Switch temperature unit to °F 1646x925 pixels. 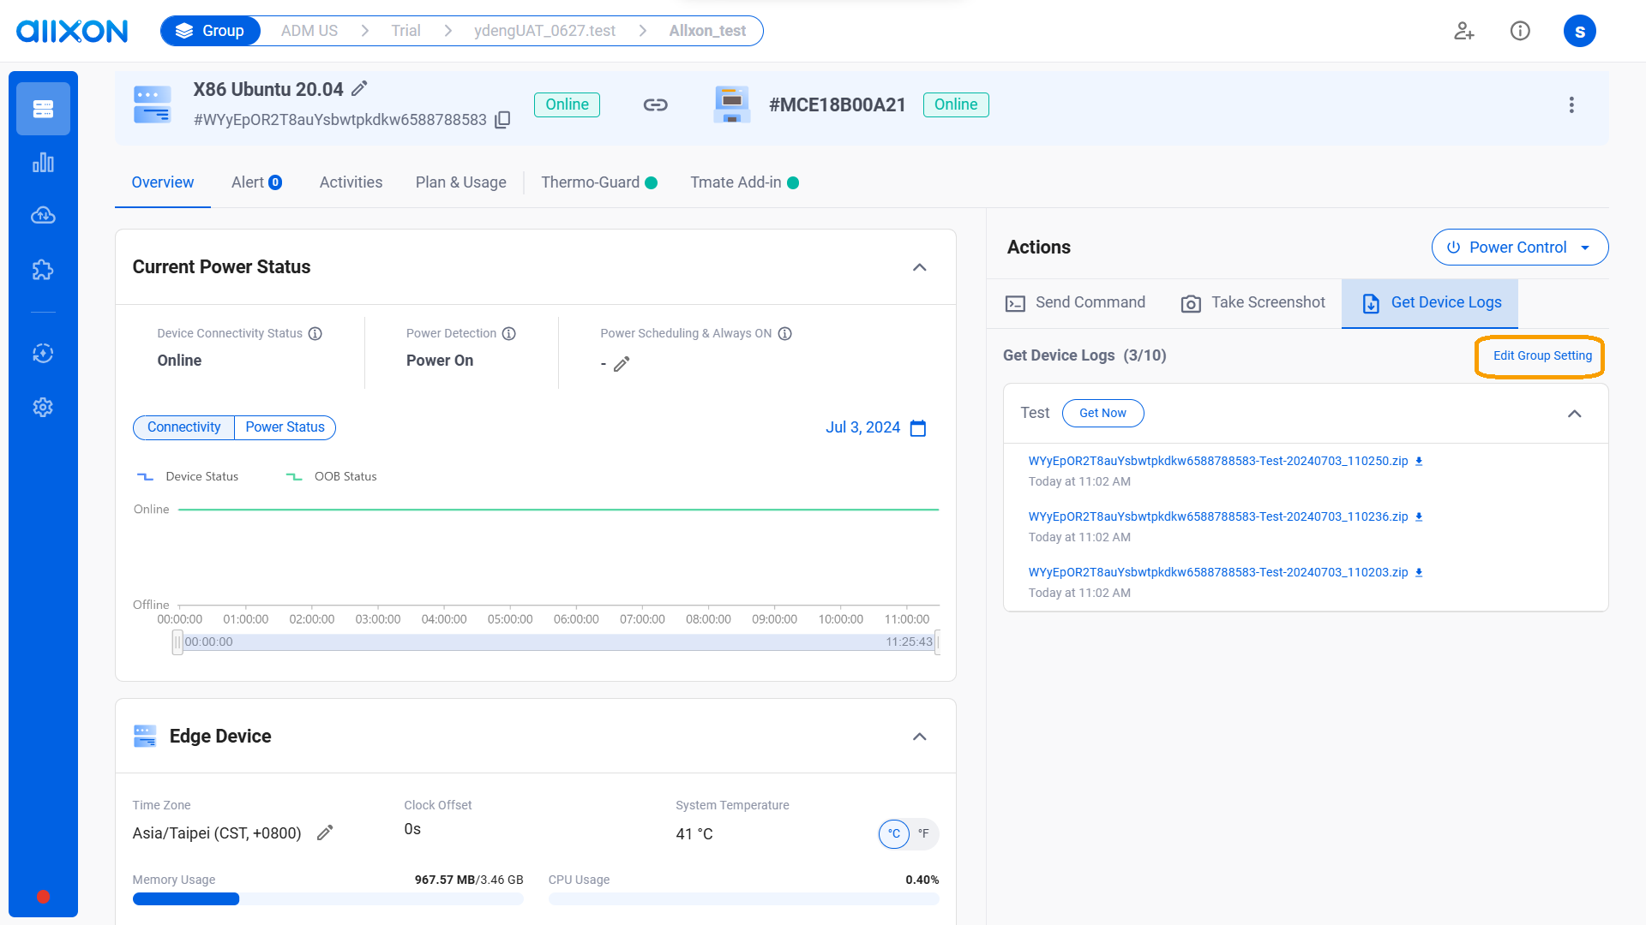pyautogui.click(x=923, y=833)
